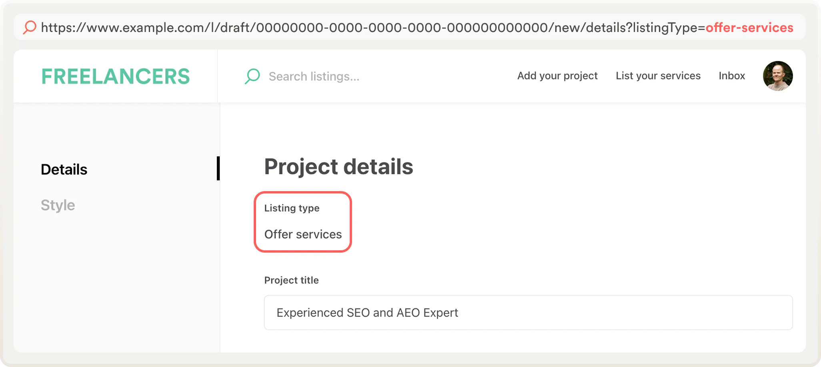Image resolution: width=821 pixels, height=367 pixels.
Task: Select the Offer services listing type value
Action: point(303,234)
